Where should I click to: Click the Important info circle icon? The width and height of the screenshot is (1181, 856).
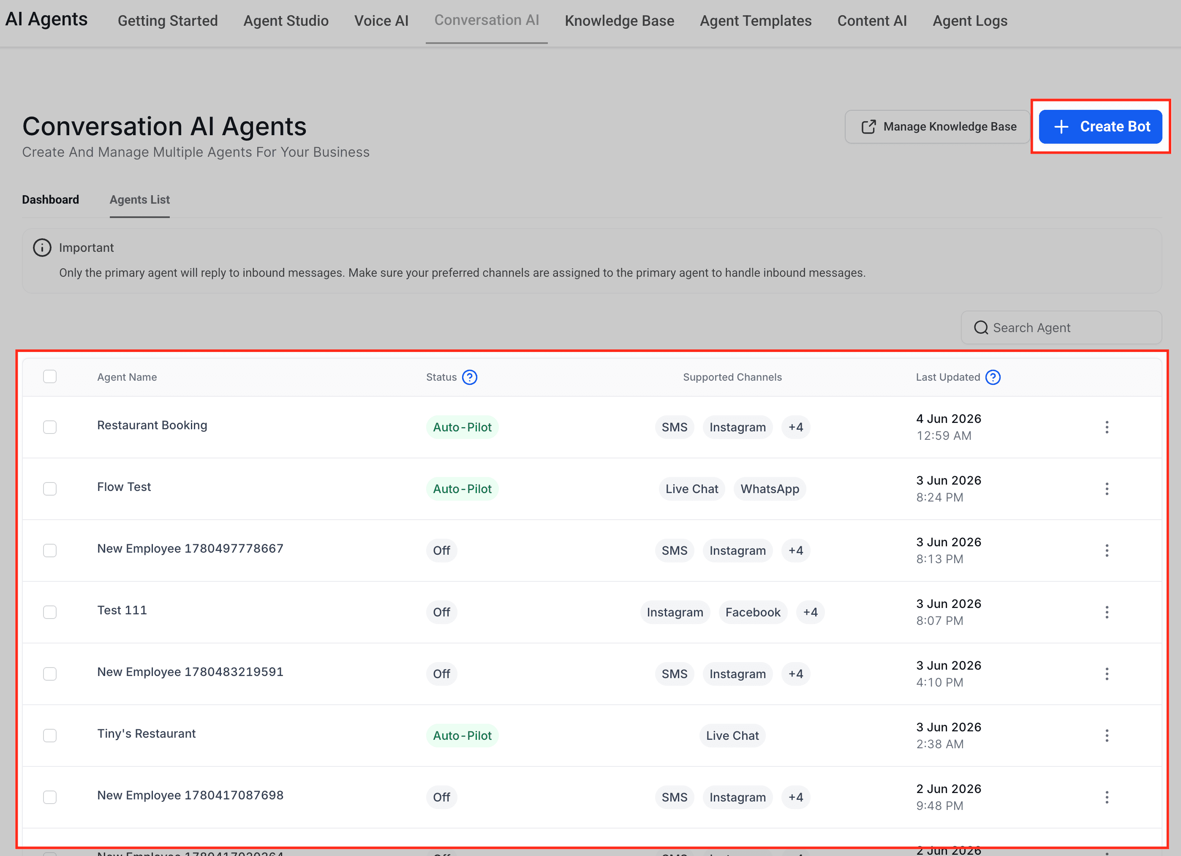42,248
